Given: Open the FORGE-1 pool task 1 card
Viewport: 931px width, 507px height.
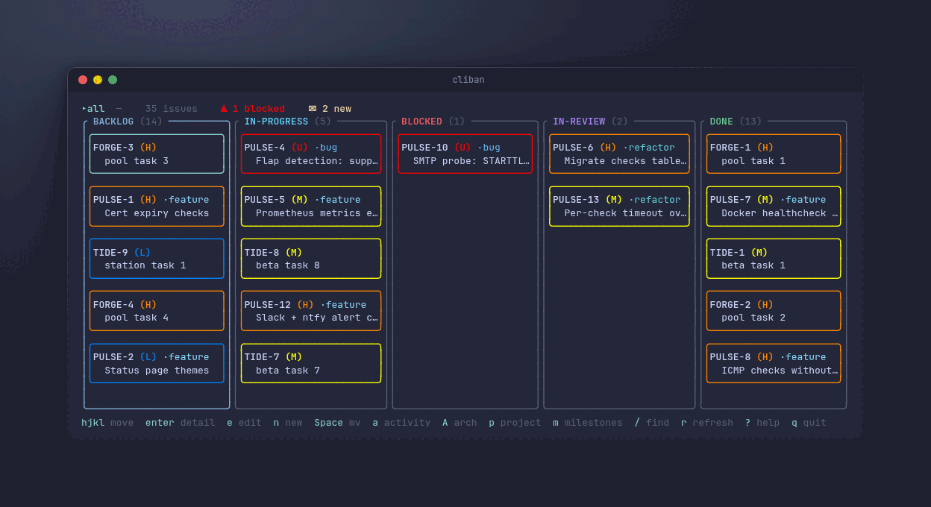Looking at the screenshot, I should pos(774,154).
